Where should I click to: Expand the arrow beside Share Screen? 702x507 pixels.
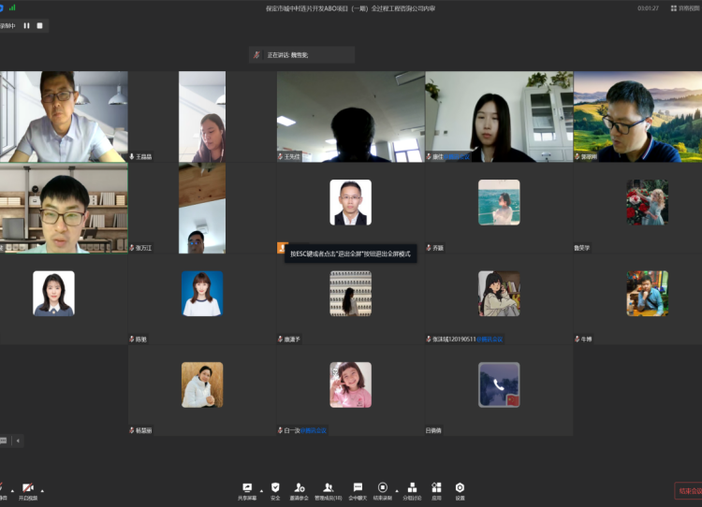[x=261, y=489]
